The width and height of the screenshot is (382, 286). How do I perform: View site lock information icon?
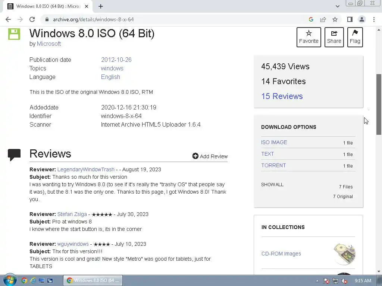coord(47,19)
